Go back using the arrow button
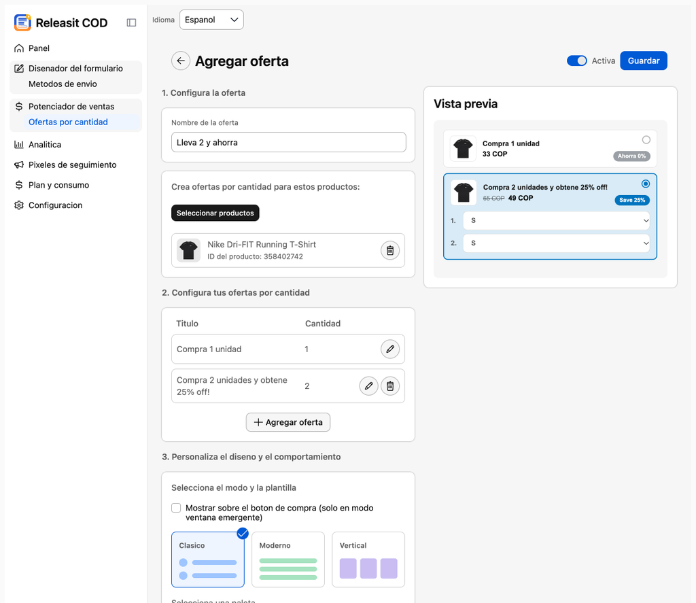 pyautogui.click(x=181, y=61)
